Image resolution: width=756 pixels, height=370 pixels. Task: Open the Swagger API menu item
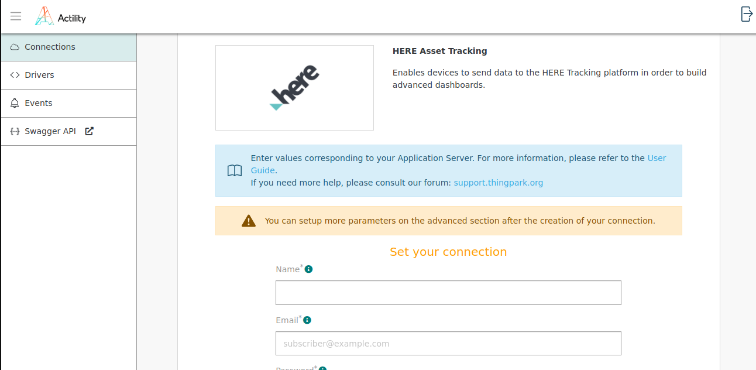(x=69, y=131)
